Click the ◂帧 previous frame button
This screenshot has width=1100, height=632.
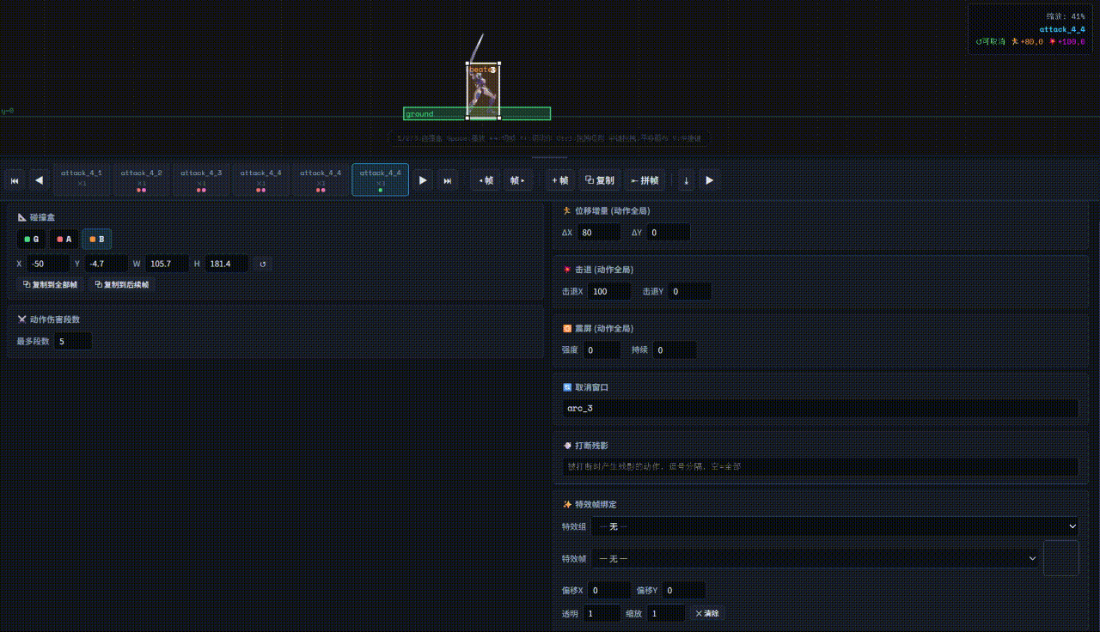click(x=486, y=180)
